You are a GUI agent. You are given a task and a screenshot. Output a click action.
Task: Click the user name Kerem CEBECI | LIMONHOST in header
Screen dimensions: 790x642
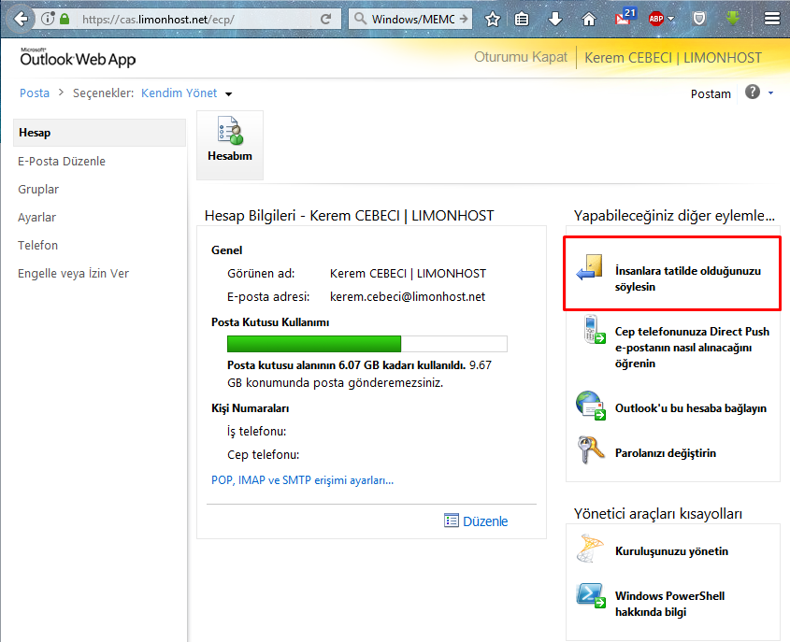[x=672, y=57]
